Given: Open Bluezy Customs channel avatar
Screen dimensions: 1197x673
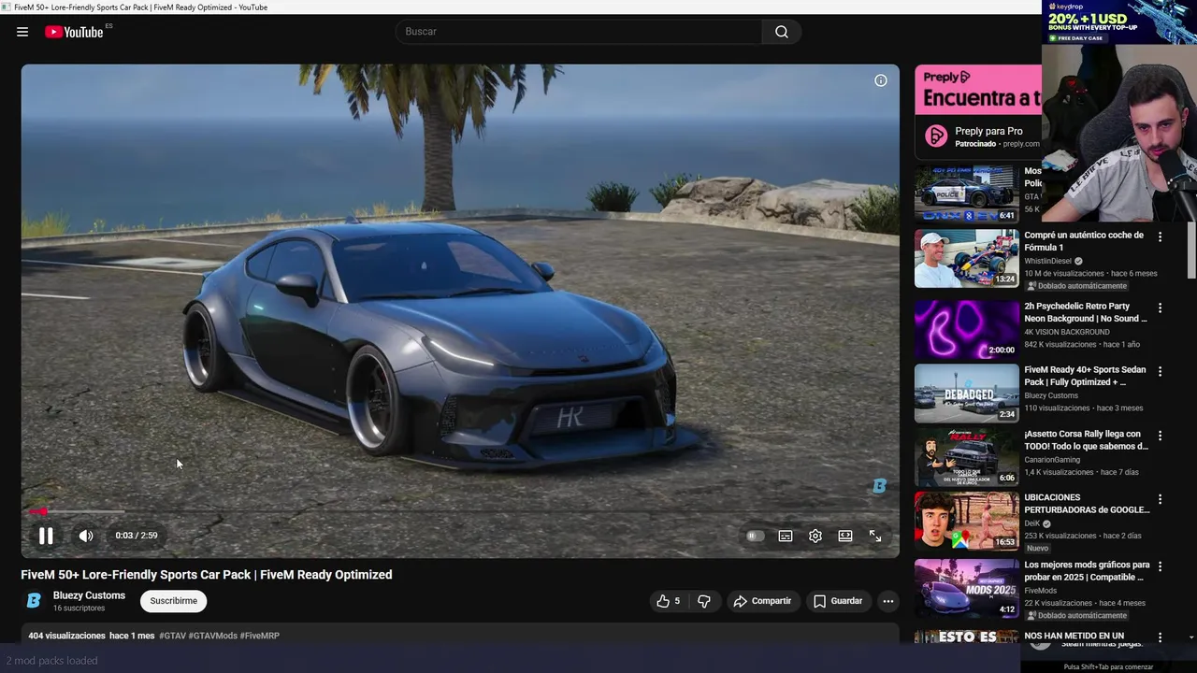Looking at the screenshot, I should tap(34, 601).
